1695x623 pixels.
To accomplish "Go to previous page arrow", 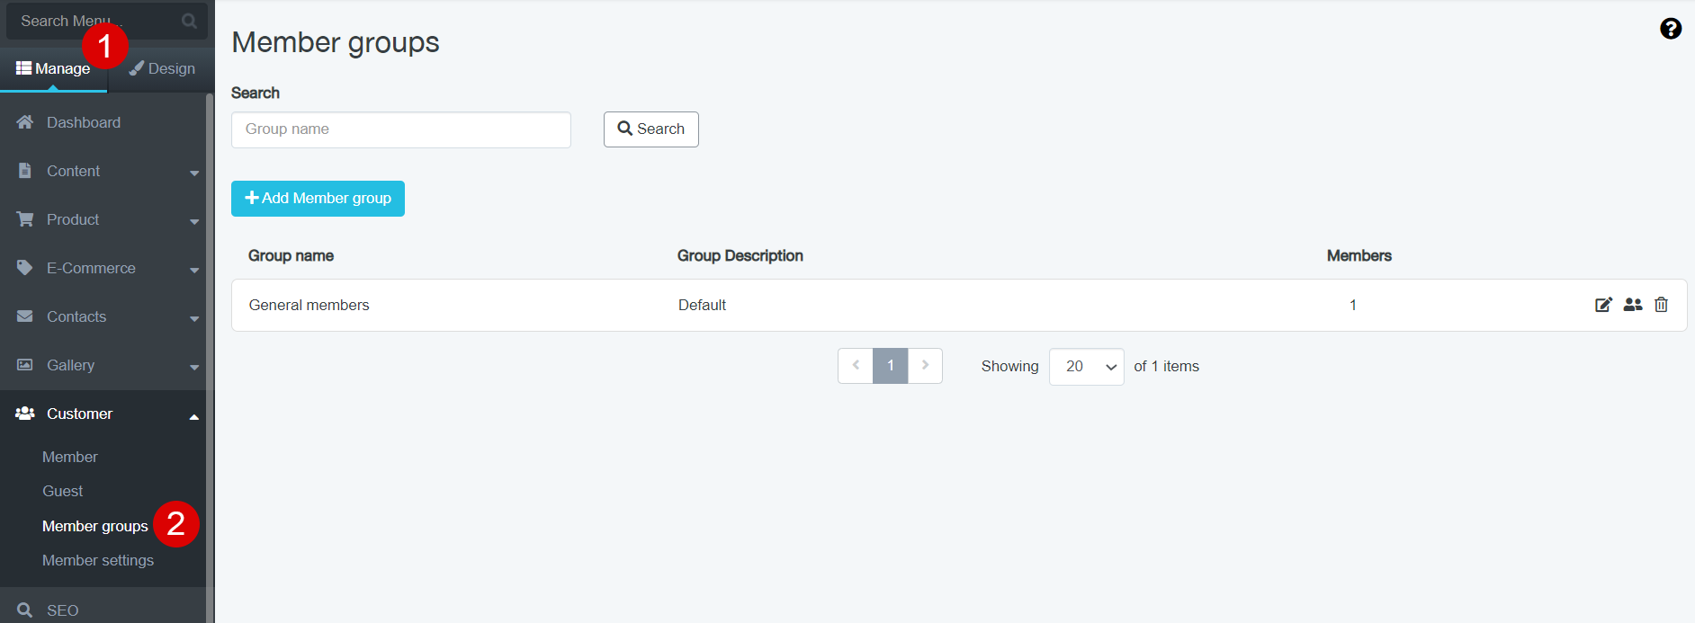I will pyautogui.click(x=856, y=366).
